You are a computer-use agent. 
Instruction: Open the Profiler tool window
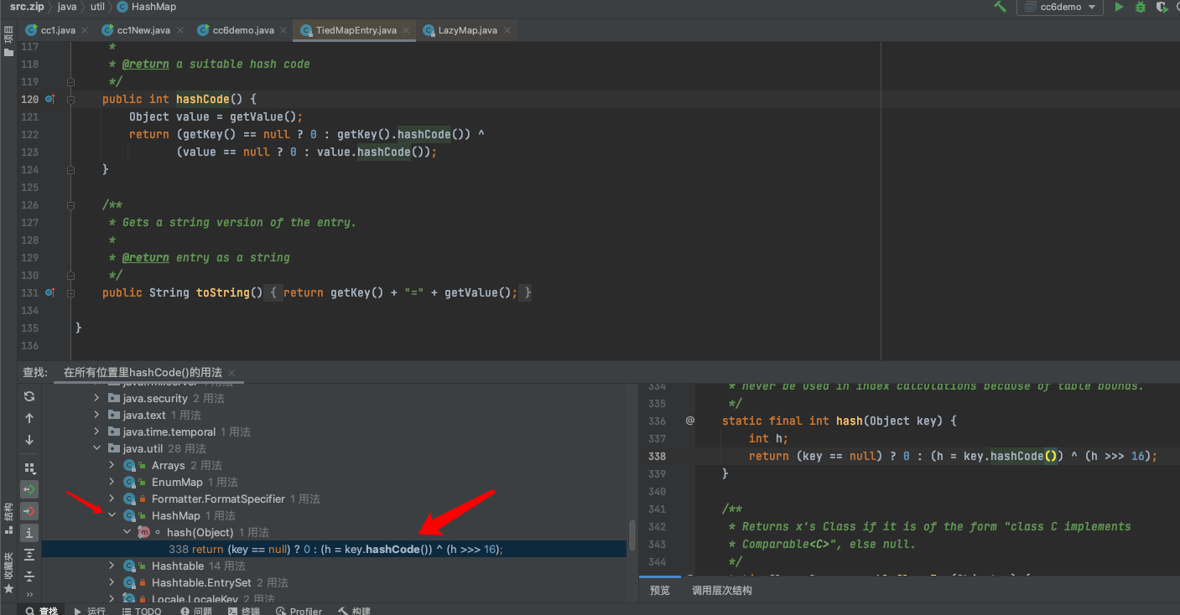pyautogui.click(x=299, y=610)
